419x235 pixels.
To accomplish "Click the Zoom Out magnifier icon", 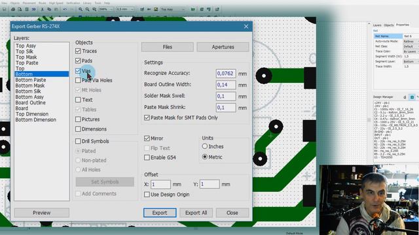I will click(87, 9).
